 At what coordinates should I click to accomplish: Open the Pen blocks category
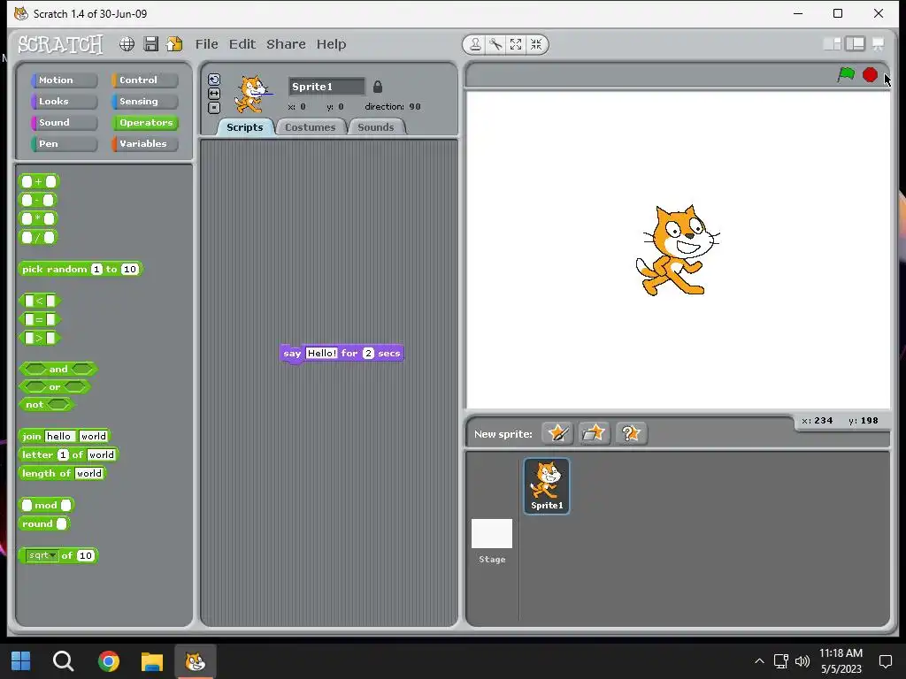click(64, 144)
